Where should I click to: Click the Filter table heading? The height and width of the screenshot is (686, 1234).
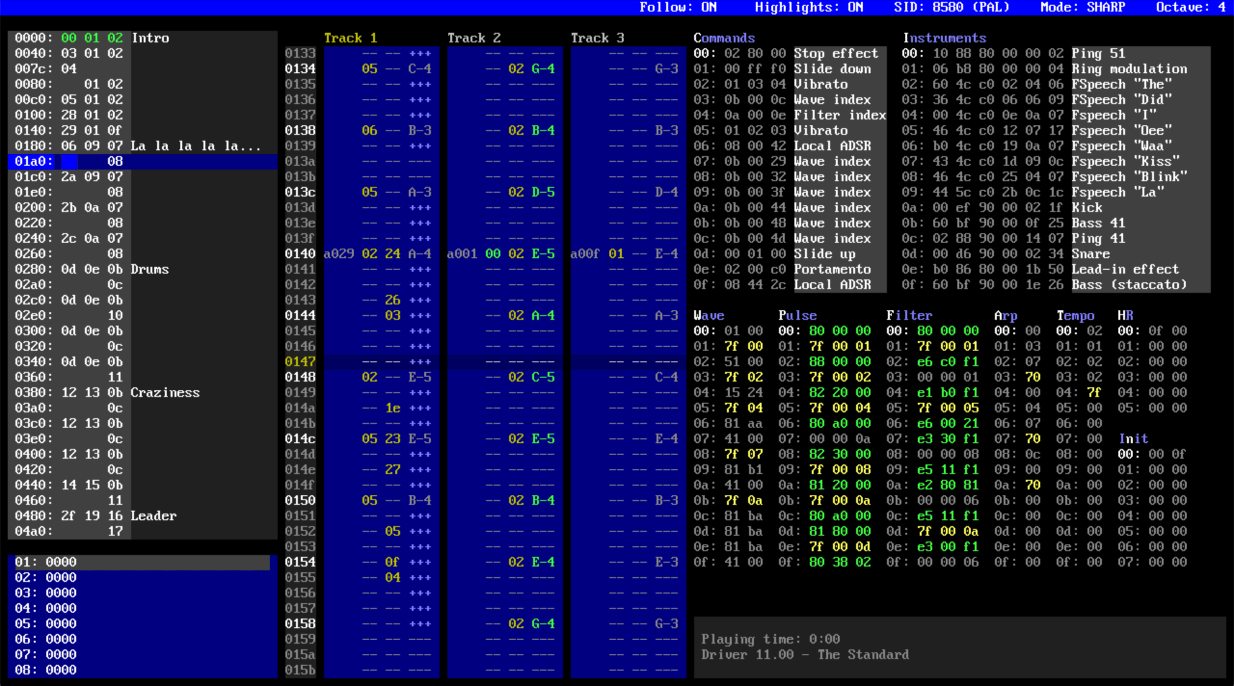click(909, 316)
